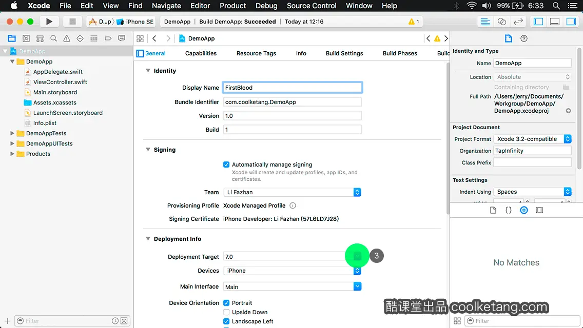
Task: Open the Debug navigator icon
Action: tap(94, 38)
